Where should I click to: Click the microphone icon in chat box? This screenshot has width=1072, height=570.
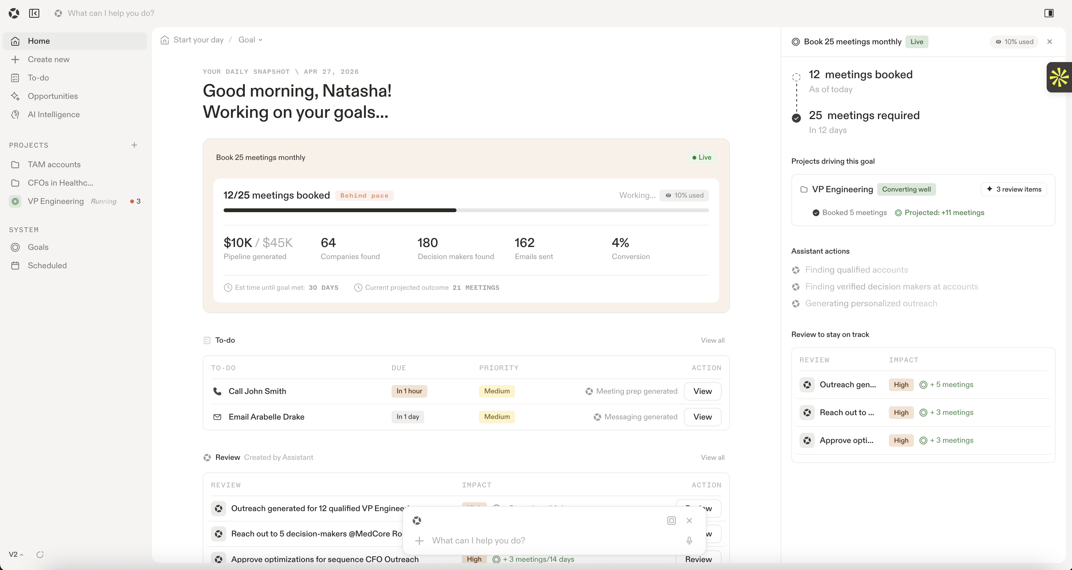(x=689, y=541)
